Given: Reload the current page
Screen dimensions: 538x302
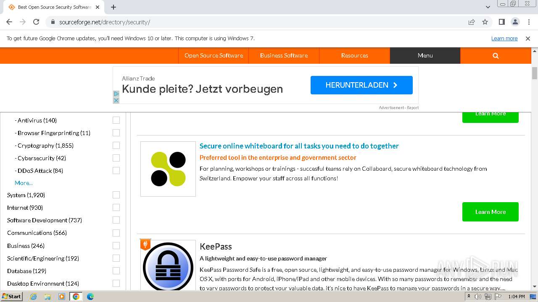Looking at the screenshot, I should (36, 22).
